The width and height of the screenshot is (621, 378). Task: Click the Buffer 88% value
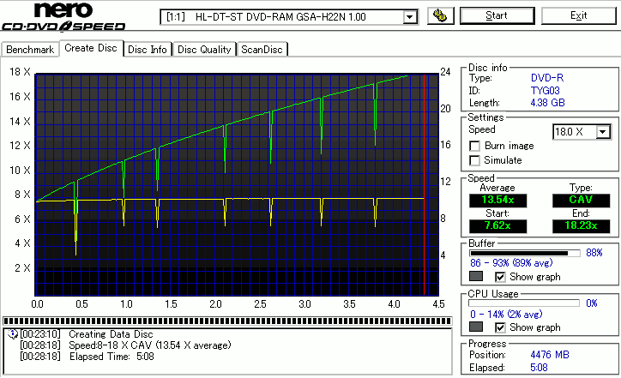[594, 253]
